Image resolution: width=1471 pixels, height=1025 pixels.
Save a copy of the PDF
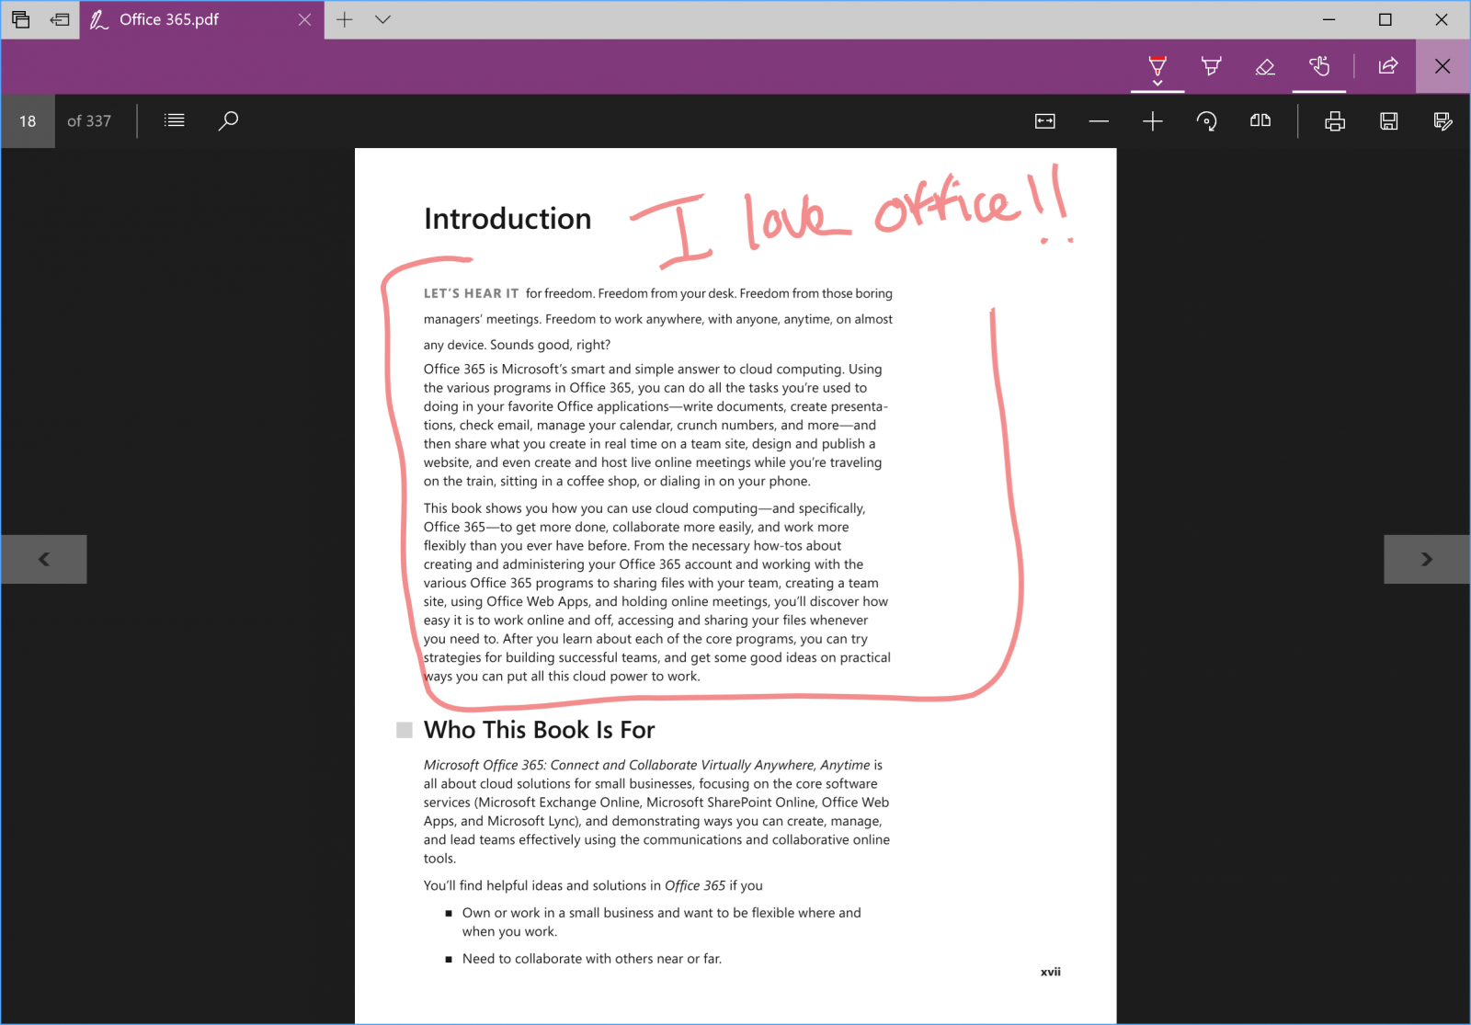tap(1442, 120)
